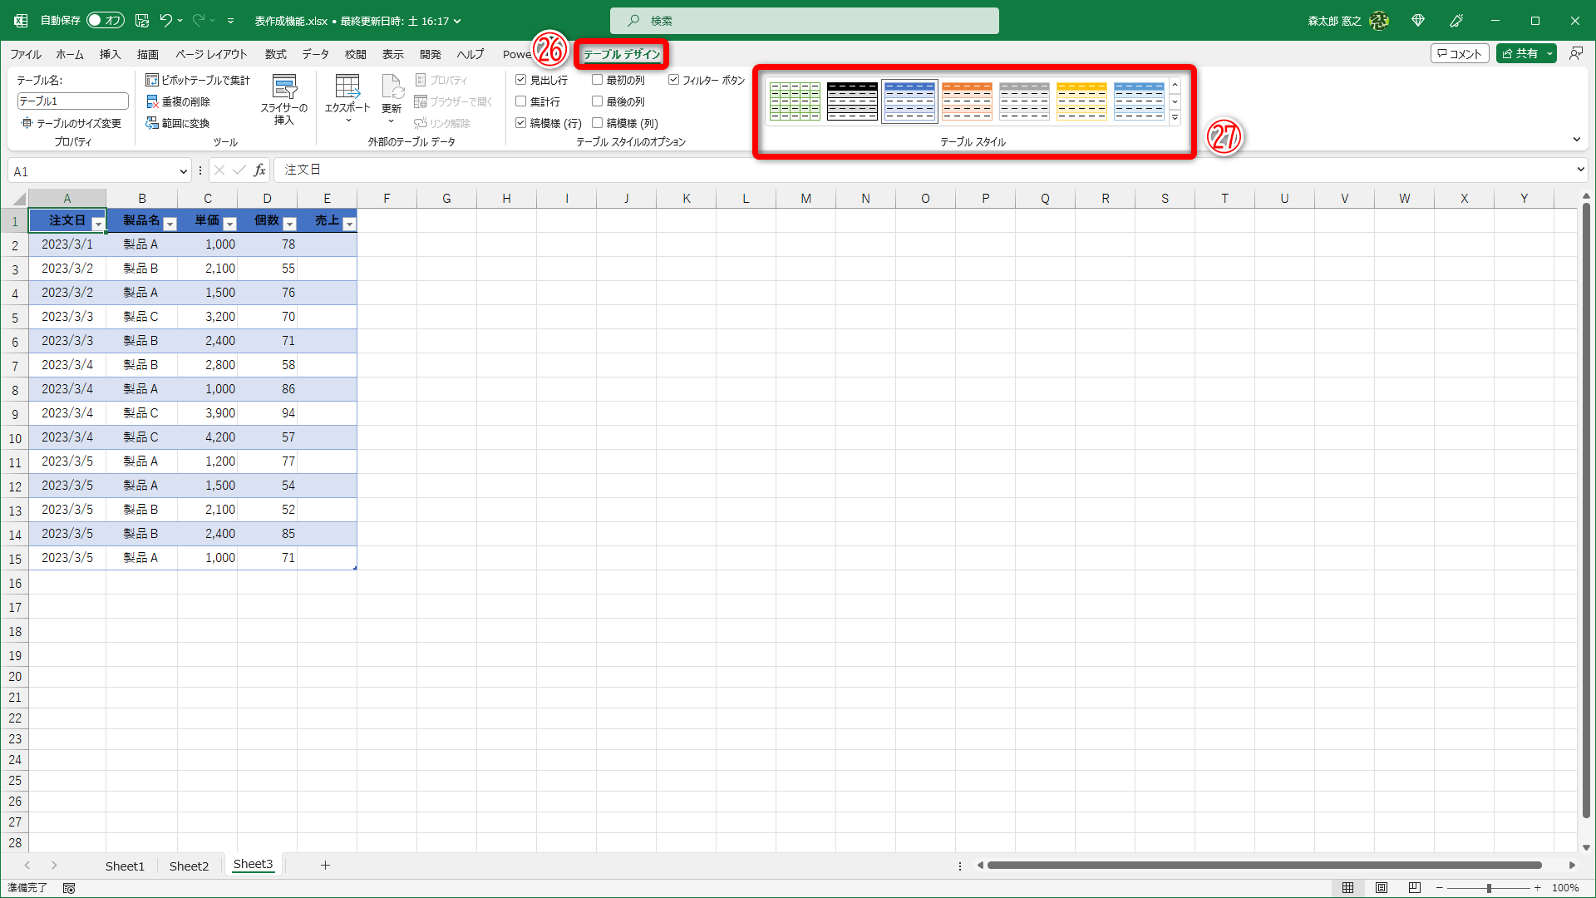Expand the table styles gallery more arrow
The width and height of the screenshot is (1596, 898).
1175,118
